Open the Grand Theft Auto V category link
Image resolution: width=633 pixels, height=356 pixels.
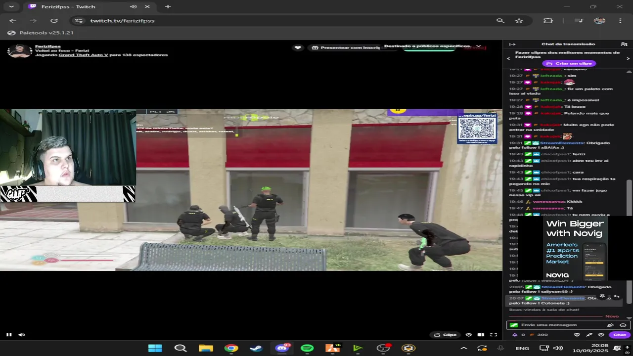pos(83,55)
